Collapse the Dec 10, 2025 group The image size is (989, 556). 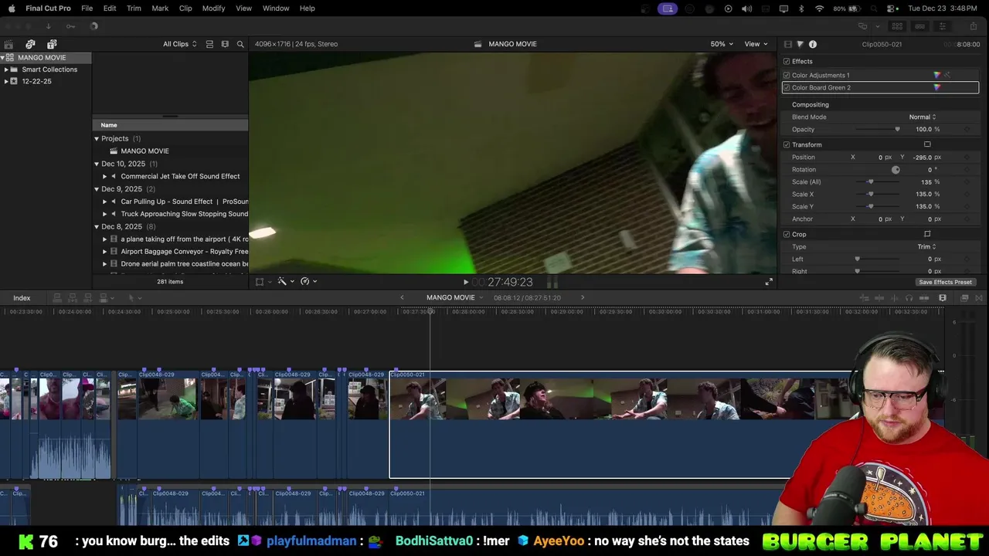pos(97,164)
